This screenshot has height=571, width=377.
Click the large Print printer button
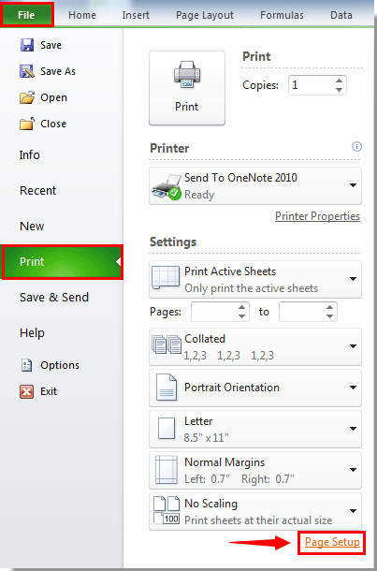(187, 88)
